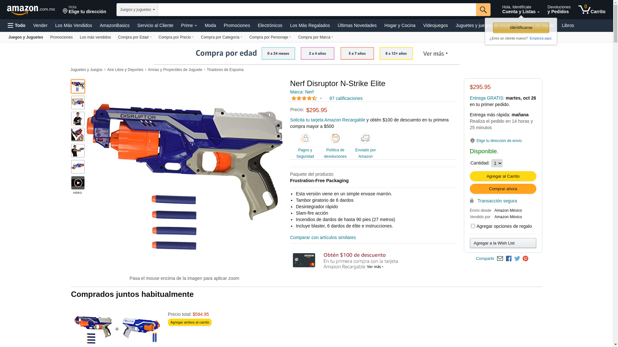The width and height of the screenshot is (618, 347).
Task: Expand Compra por Edad menu
Action: (135, 37)
